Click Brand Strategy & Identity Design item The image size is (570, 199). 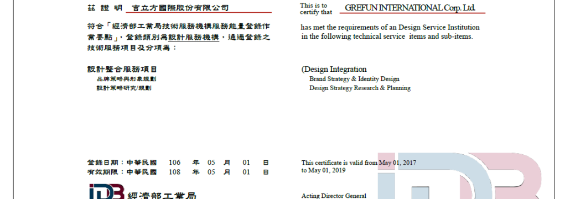click(354, 79)
